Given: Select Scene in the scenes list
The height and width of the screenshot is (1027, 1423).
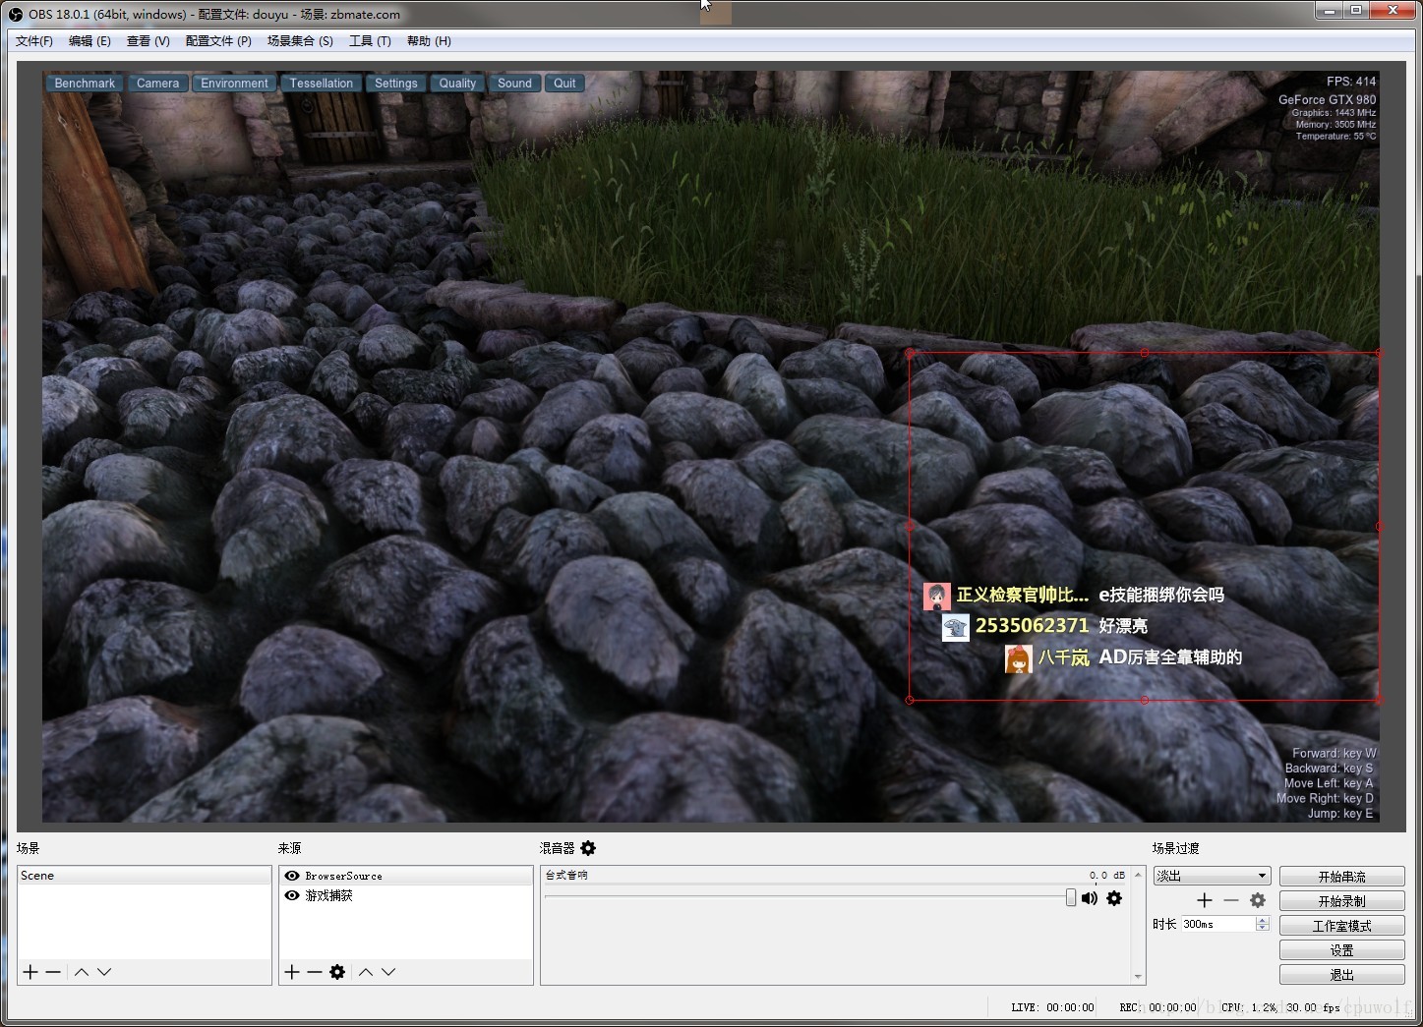Looking at the screenshot, I should pyautogui.click(x=145, y=876).
